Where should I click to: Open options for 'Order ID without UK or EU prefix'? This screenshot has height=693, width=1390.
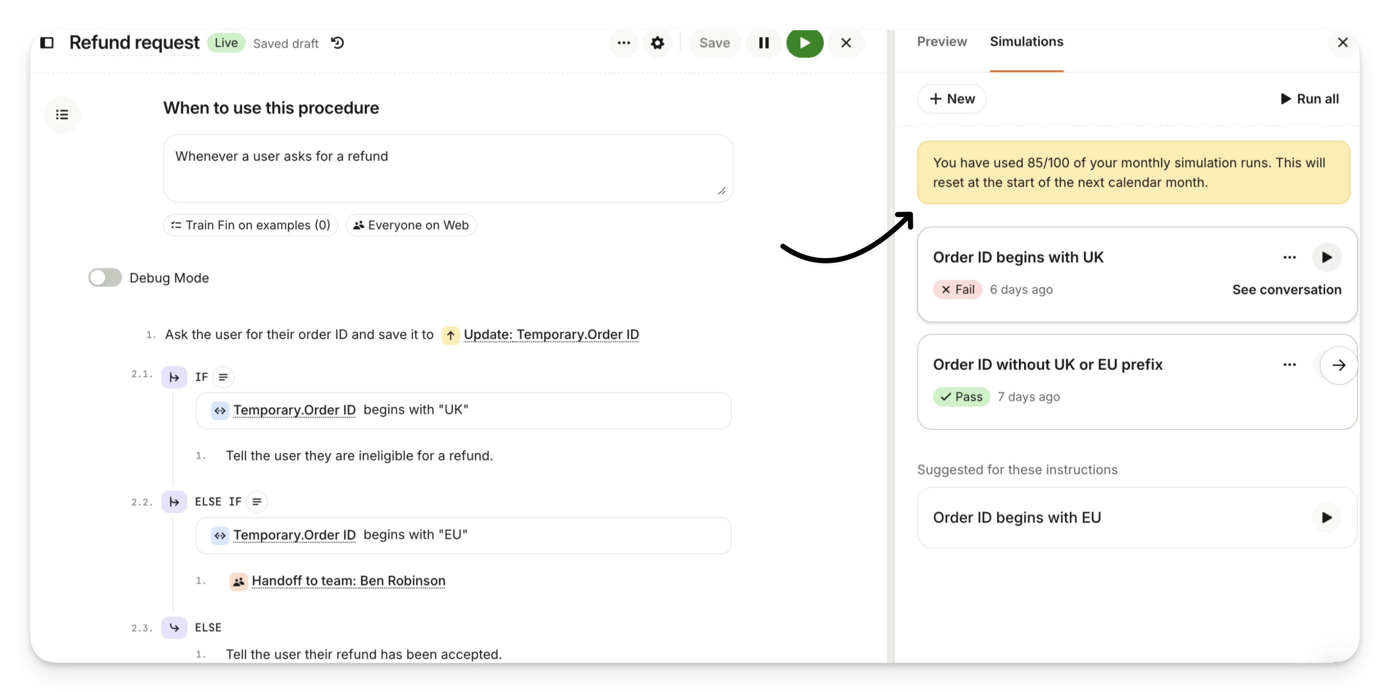[1289, 365]
